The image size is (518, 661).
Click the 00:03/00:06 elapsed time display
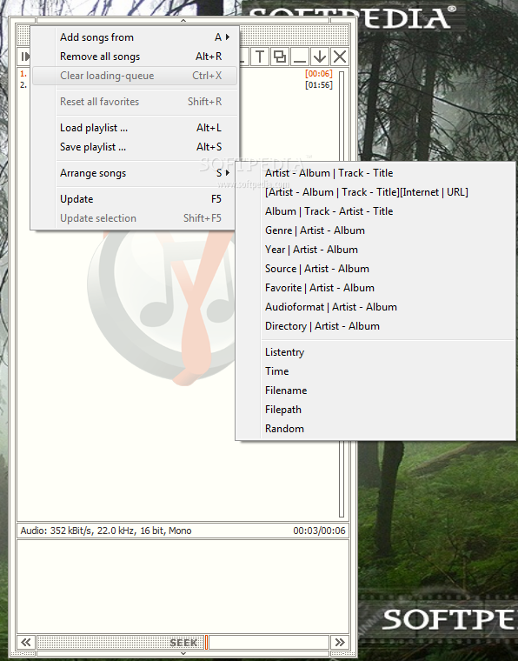[319, 531]
